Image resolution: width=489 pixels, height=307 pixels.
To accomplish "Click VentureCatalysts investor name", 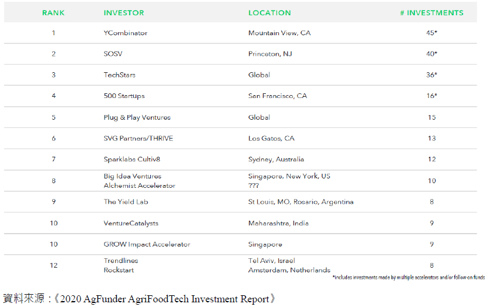I will tap(131, 224).
